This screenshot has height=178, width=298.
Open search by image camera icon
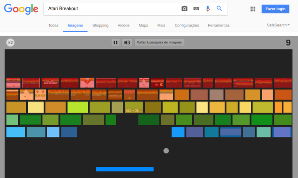[184, 8]
